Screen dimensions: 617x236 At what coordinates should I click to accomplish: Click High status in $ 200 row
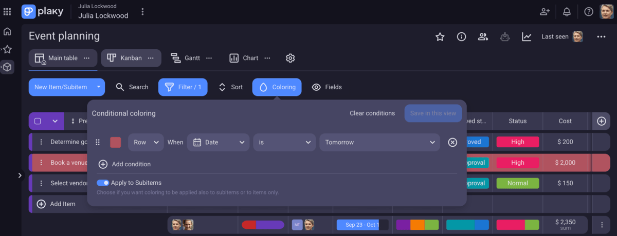[x=518, y=142]
